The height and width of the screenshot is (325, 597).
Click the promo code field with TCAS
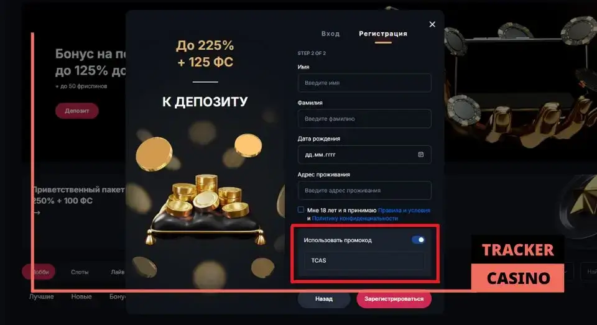(x=364, y=261)
